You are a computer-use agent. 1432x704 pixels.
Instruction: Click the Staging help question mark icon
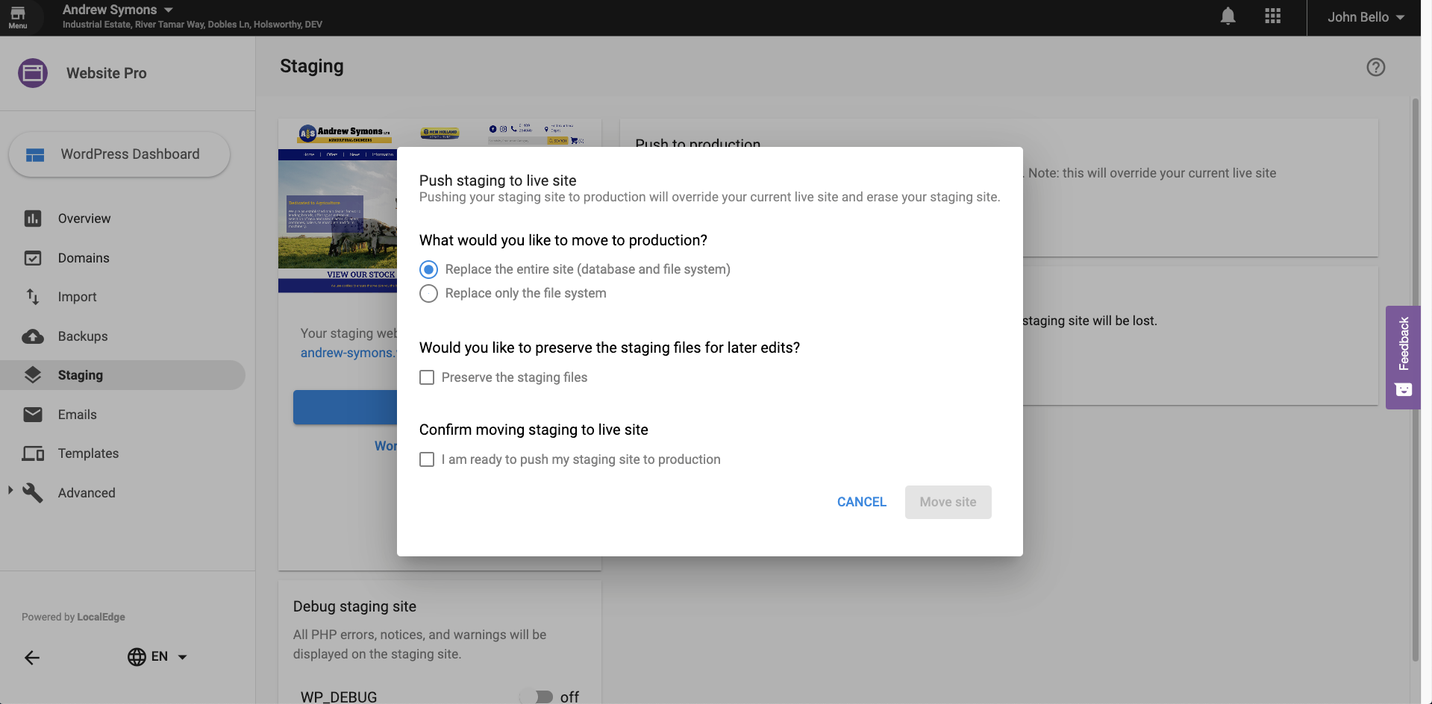(1375, 67)
